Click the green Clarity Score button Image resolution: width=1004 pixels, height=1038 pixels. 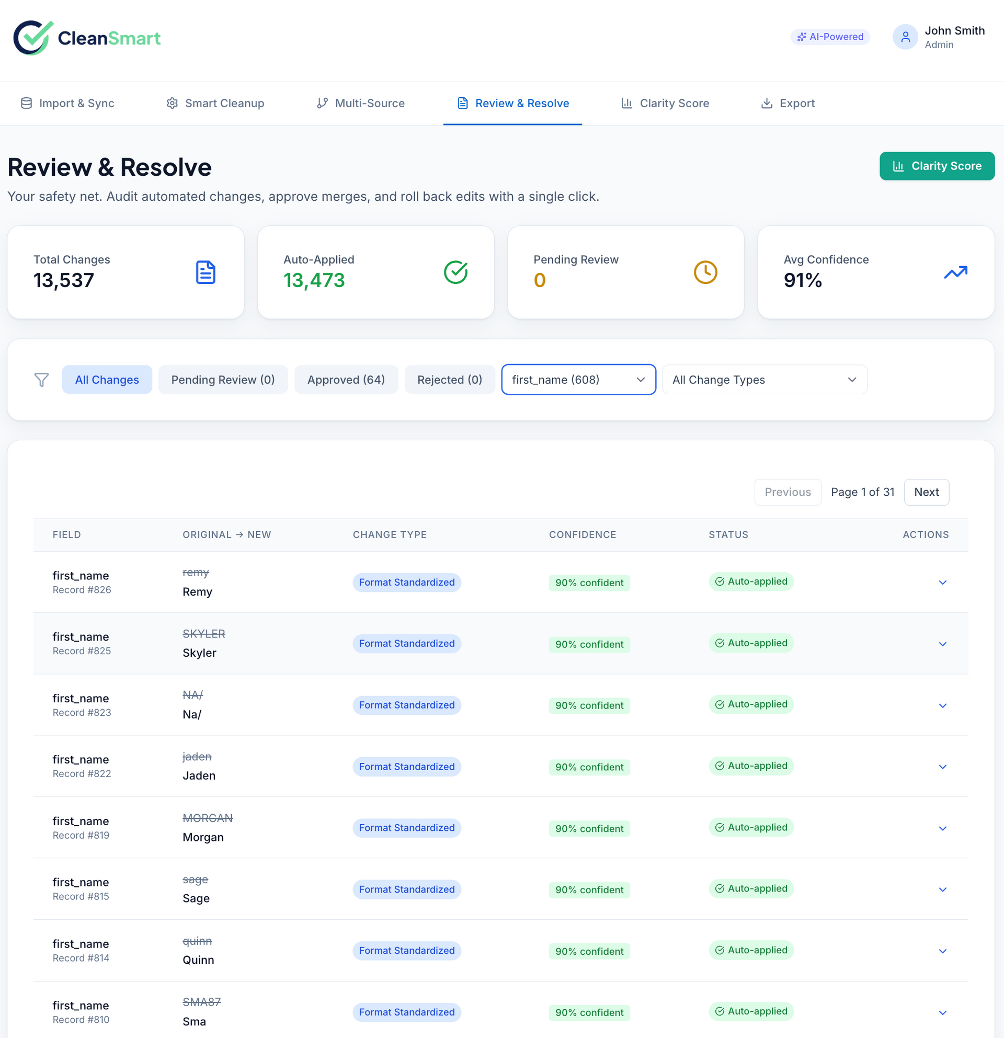click(937, 166)
